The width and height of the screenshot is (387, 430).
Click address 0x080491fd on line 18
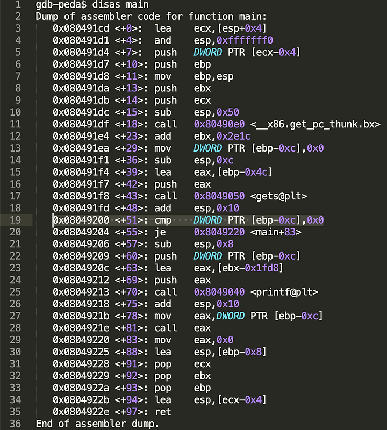pyautogui.click(x=81, y=208)
